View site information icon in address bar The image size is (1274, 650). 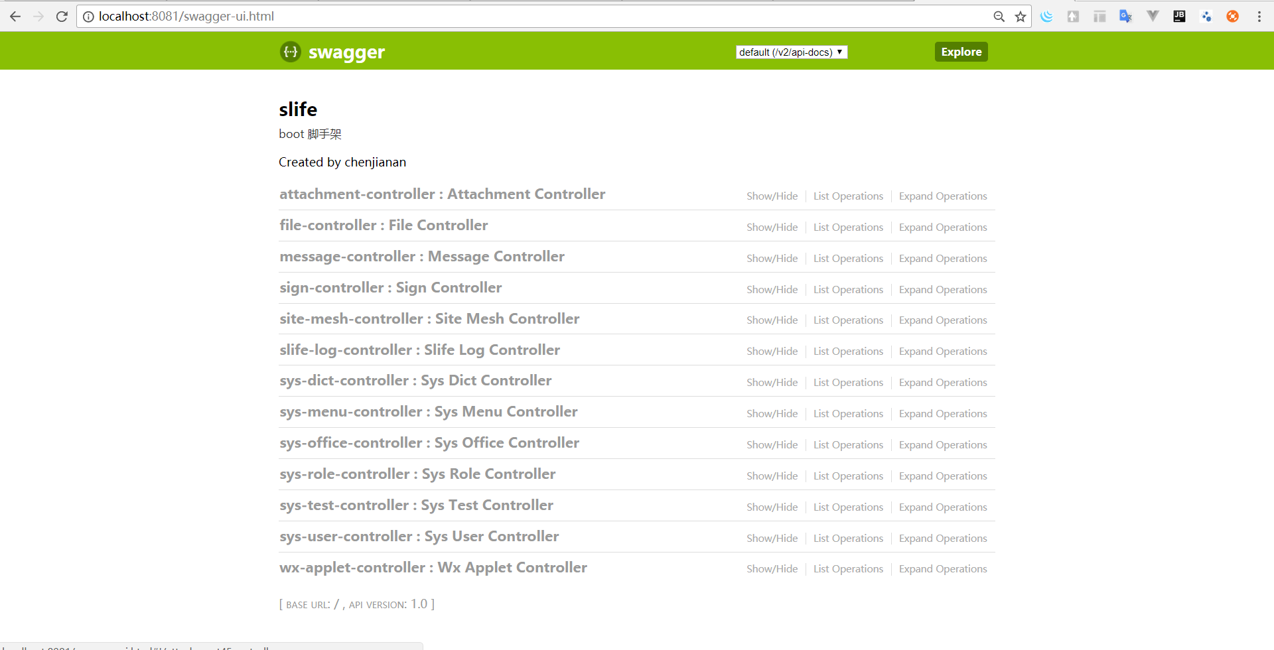(88, 17)
